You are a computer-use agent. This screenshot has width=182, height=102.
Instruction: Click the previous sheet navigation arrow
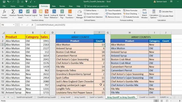coord(4,97)
